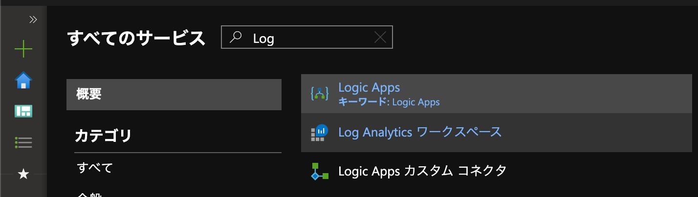Open Log Analytics ワークスペース link
The width and height of the screenshot is (698, 197).
pos(420,132)
